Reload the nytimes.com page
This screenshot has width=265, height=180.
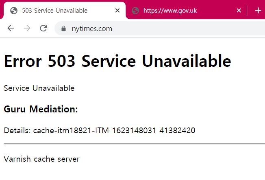point(43,28)
